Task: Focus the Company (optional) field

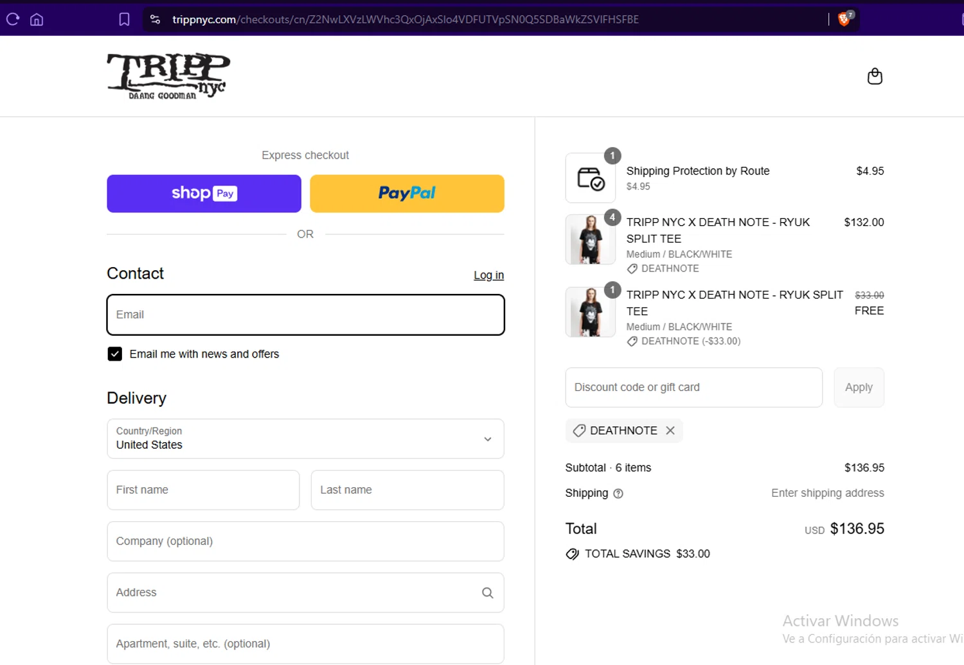Action: click(305, 541)
